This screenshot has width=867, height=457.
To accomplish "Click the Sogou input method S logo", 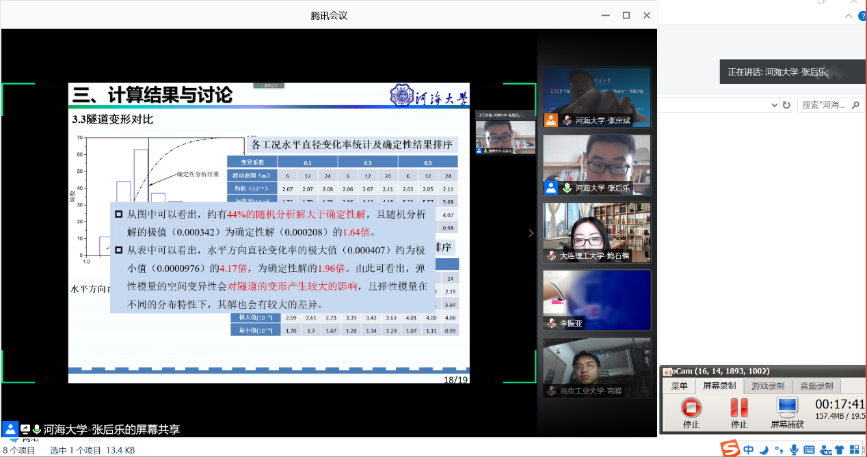I will 731,449.
